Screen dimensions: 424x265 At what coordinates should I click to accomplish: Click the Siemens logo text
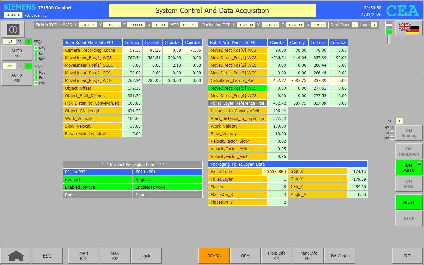pos(20,7)
